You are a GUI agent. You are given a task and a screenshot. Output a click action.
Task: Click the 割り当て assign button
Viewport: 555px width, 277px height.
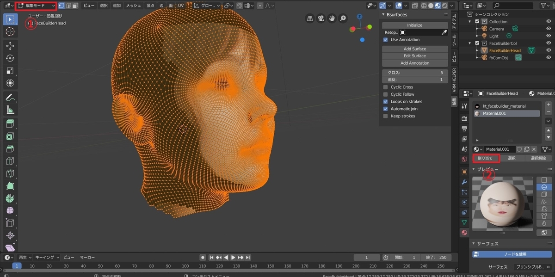click(486, 158)
